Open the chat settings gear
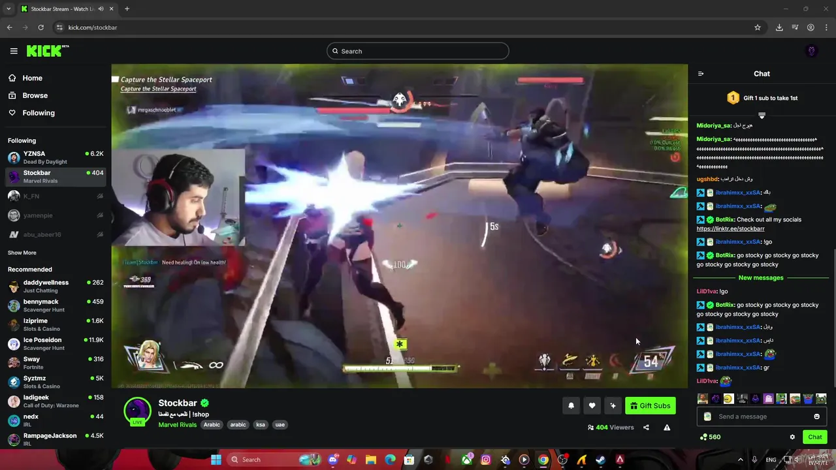The width and height of the screenshot is (836, 470). click(792, 437)
